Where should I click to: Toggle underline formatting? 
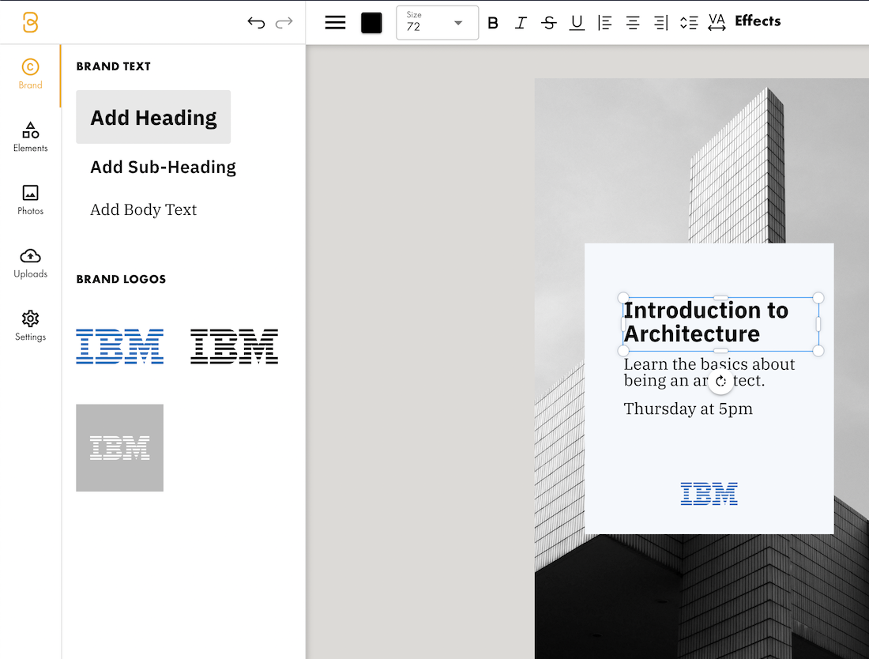click(x=577, y=23)
